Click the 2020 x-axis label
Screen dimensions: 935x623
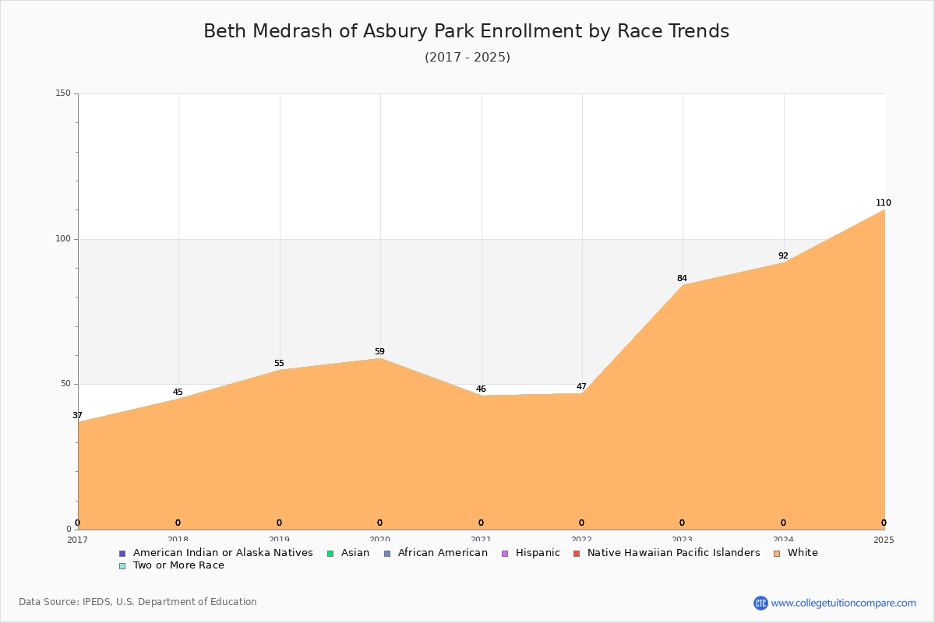point(379,540)
